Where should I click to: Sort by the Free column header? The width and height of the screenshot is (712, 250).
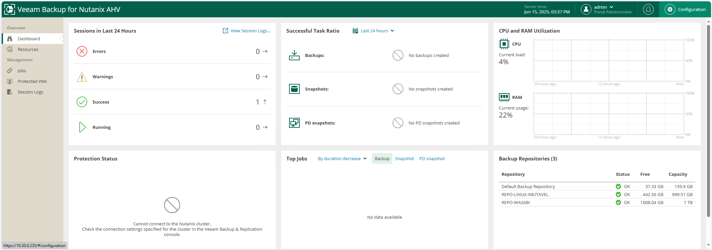(645, 174)
